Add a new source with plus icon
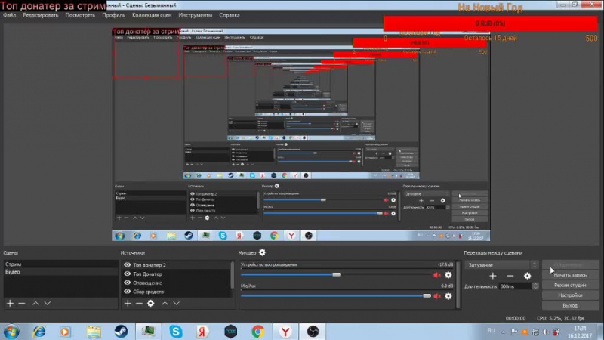This screenshot has width=604, height=340. point(128,304)
